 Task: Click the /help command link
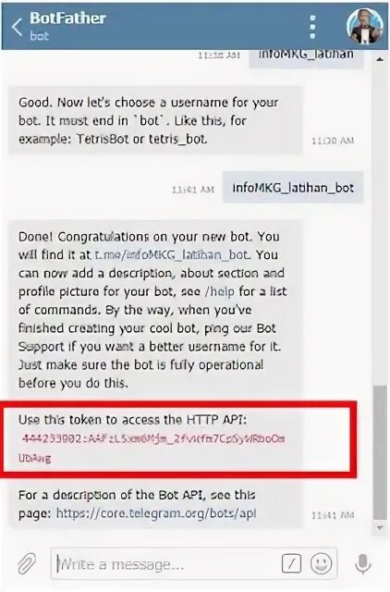[219, 291]
